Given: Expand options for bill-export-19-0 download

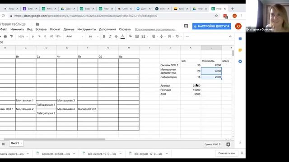Looking at the screenshot, I should (121, 153).
